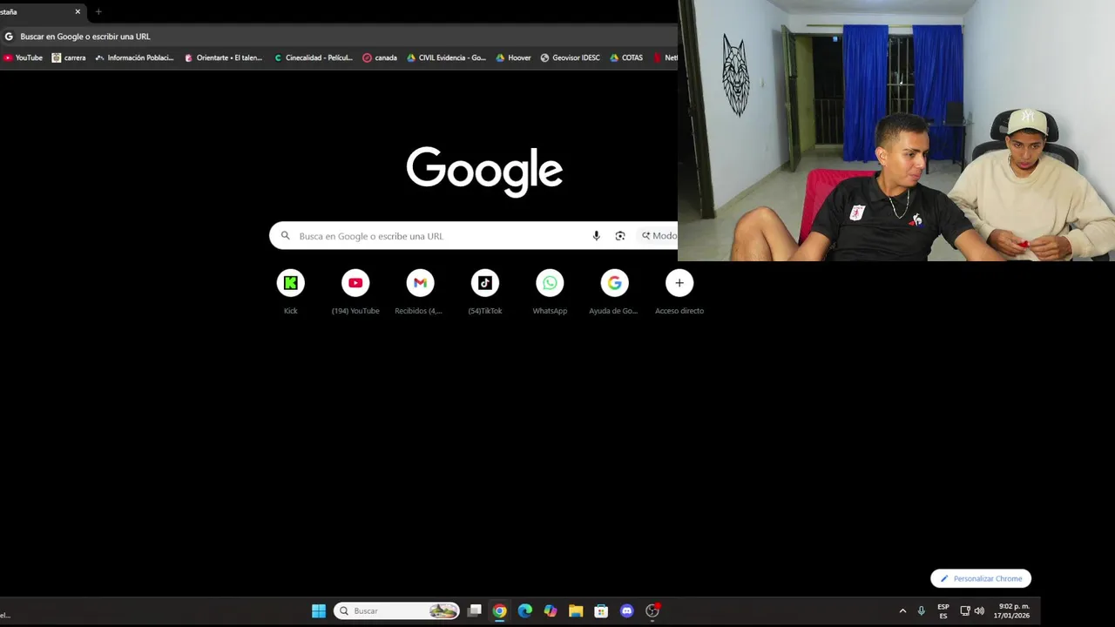This screenshot has height=627, width=1115.
Task: Open OBS Studio from the taskbar
Action: [x=652, y=610]
